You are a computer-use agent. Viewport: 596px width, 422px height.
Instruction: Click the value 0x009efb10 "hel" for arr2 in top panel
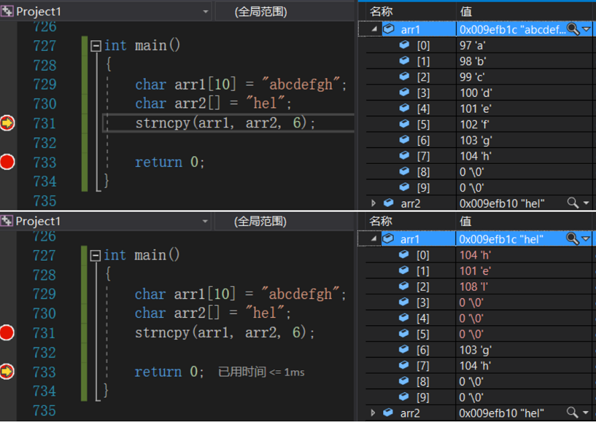[x=502, y=204]
